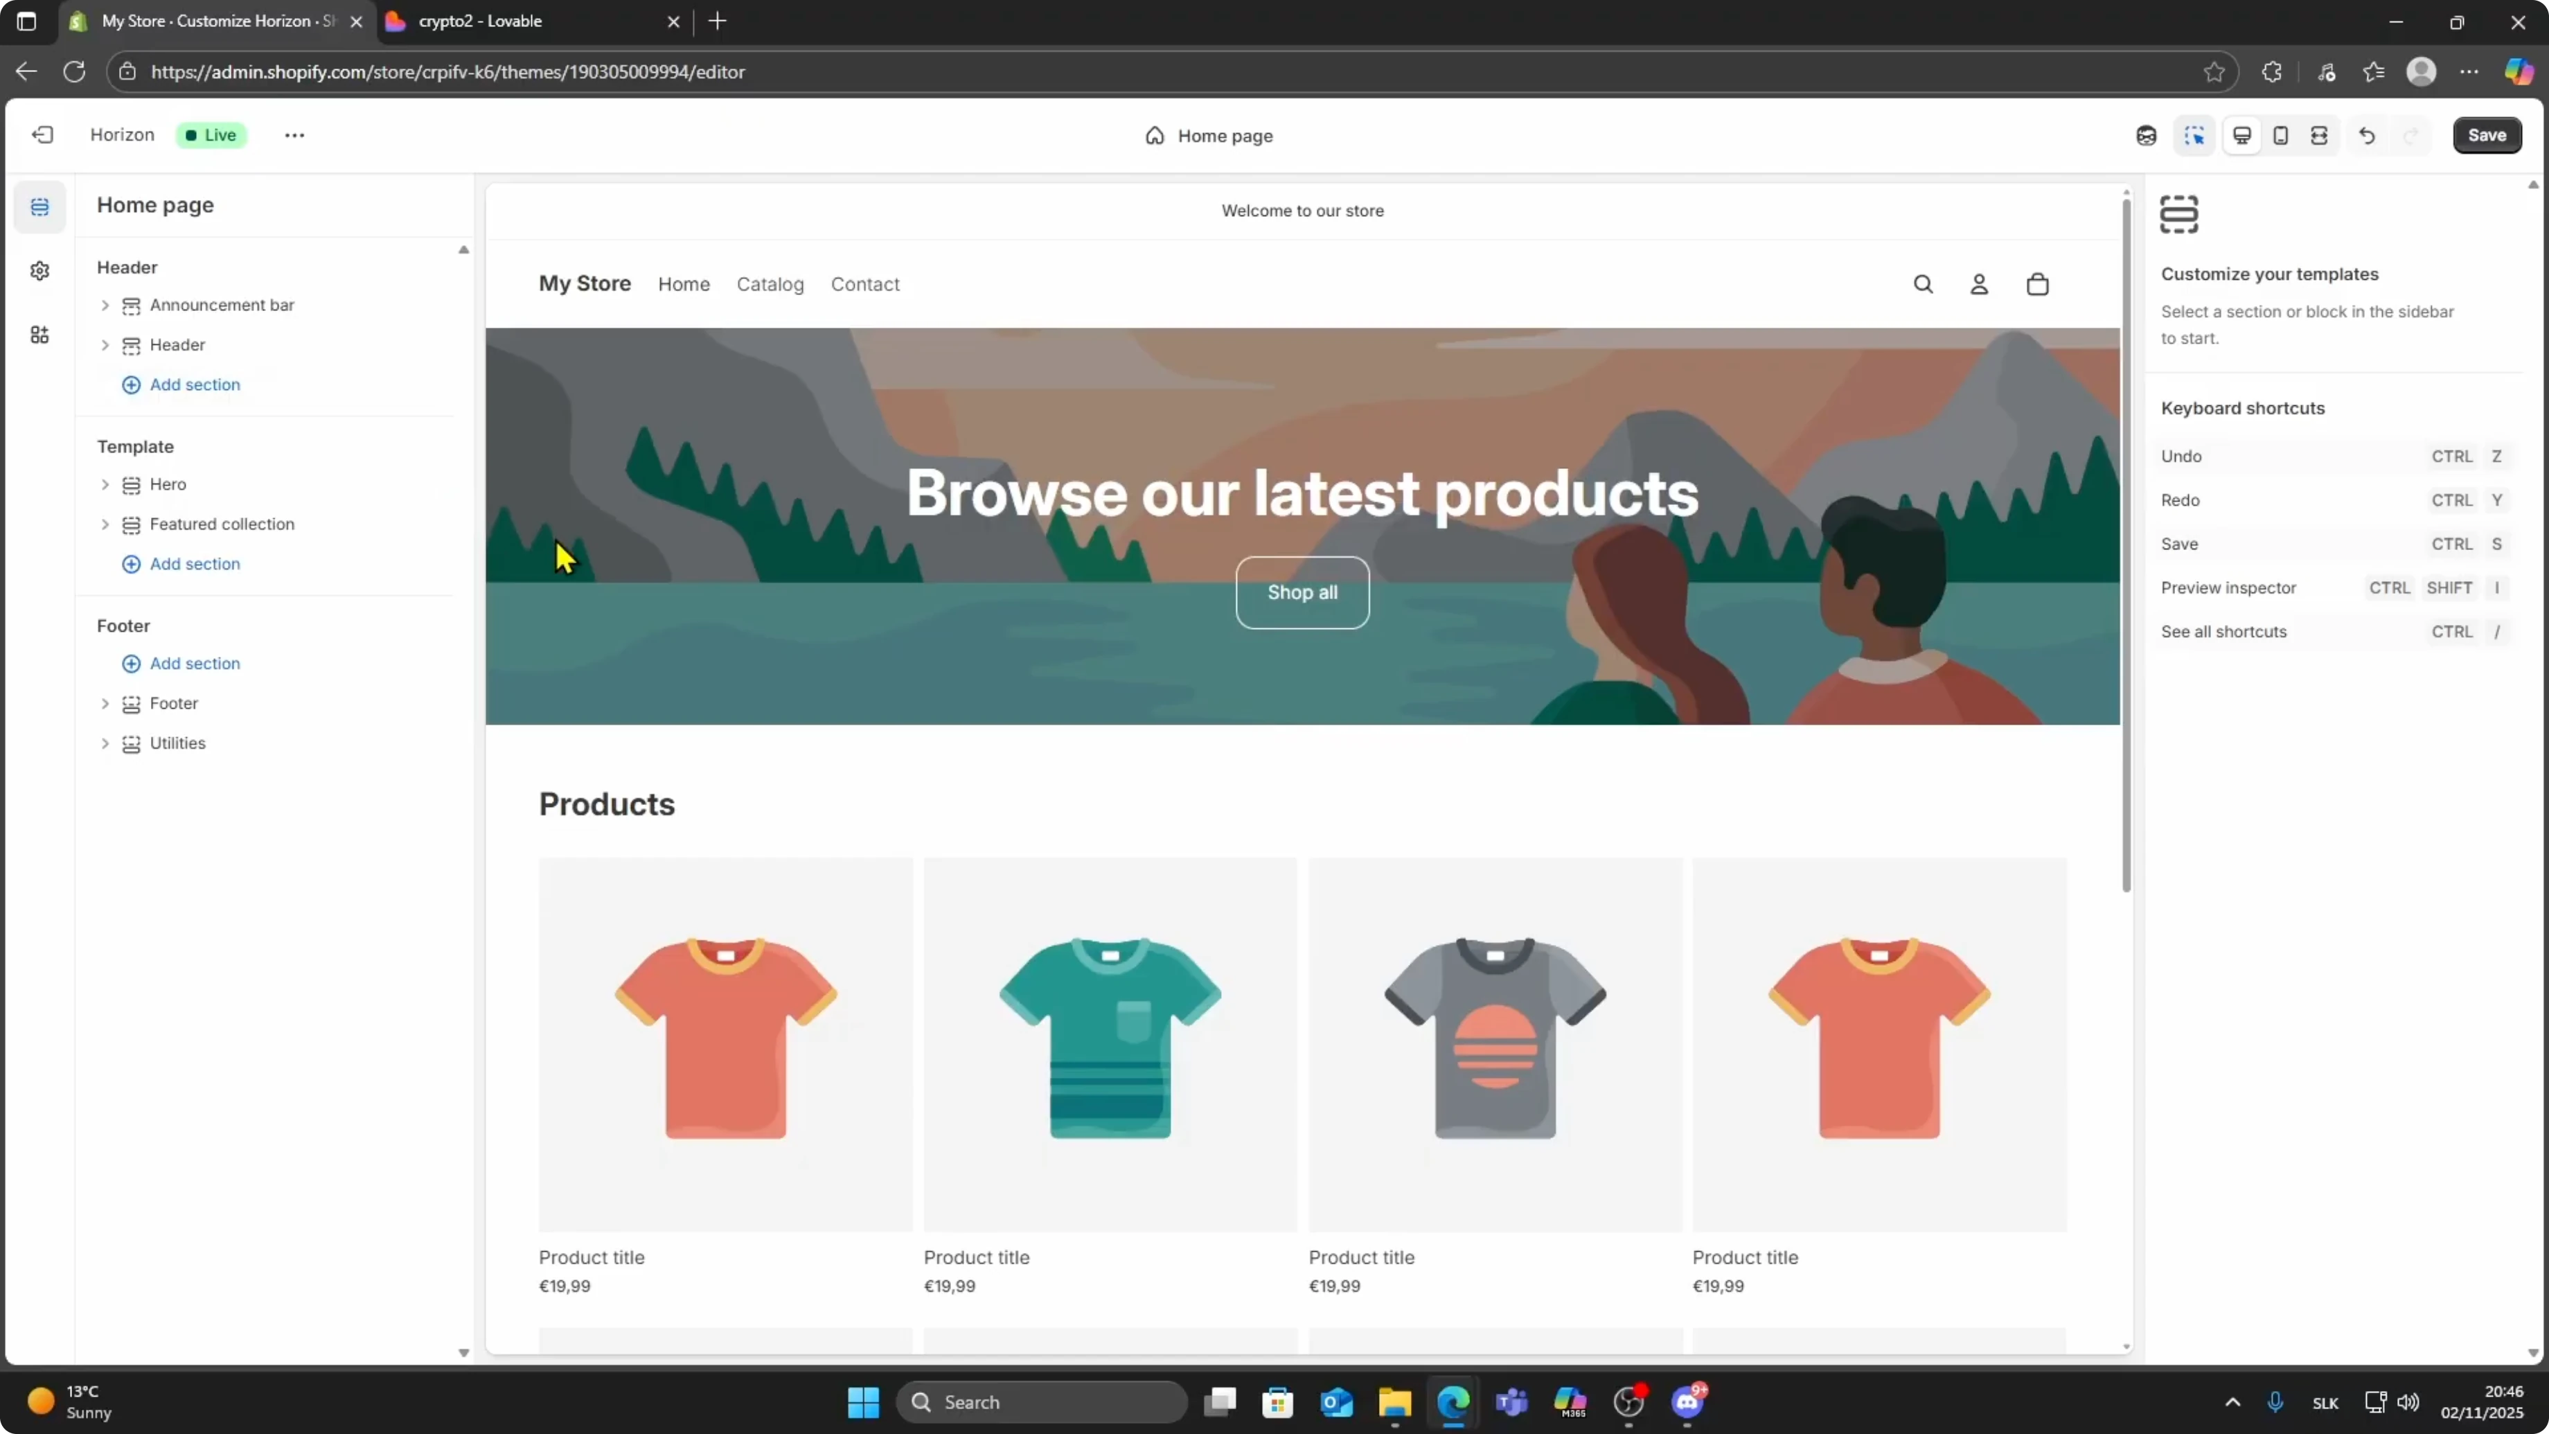Open the Home nav link in preview
Screen dimensions: 2549x1434
click(x=684, y=284)
